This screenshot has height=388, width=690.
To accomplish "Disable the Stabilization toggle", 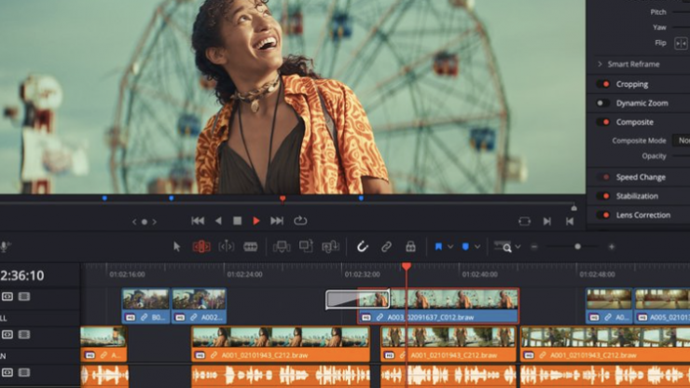I will (603, 196).
